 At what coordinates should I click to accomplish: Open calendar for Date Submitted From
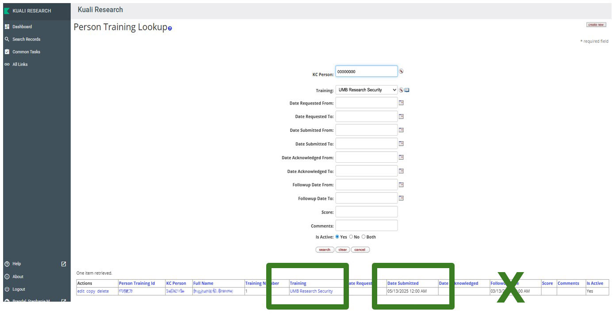pos(402,130)
